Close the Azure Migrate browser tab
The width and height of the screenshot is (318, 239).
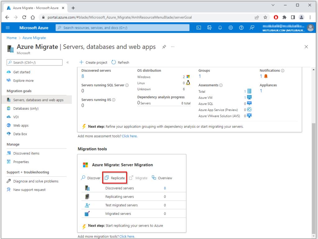[x=63, y=8]
